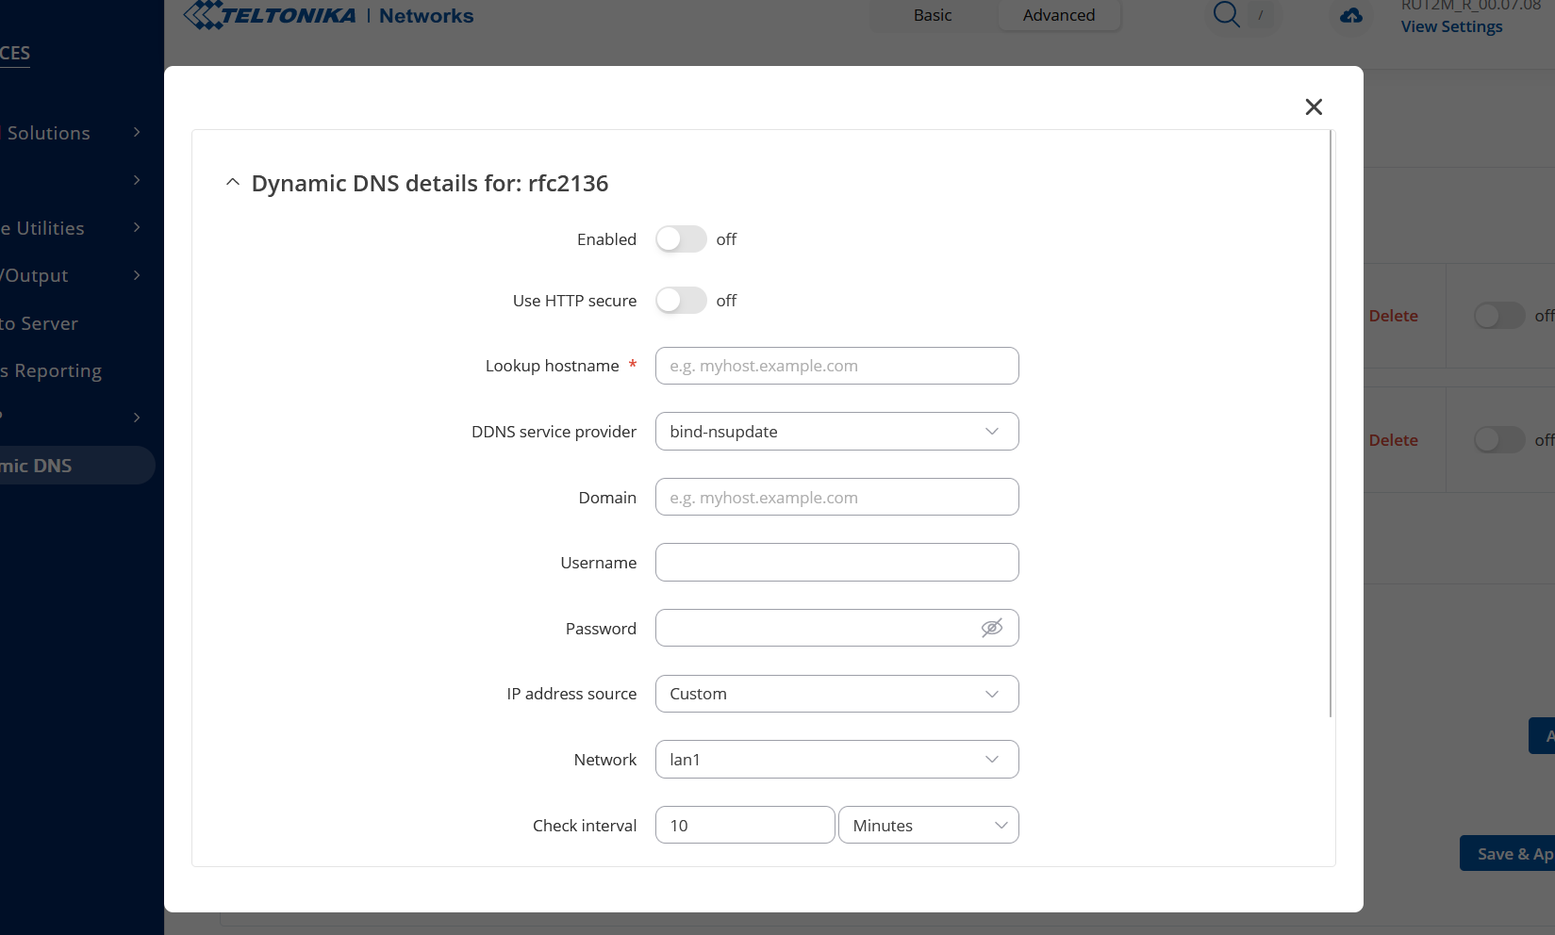Click the cloud upload icon
Image resolution: width=1555 pixels, height=935 pixels.
[1351, 16]
